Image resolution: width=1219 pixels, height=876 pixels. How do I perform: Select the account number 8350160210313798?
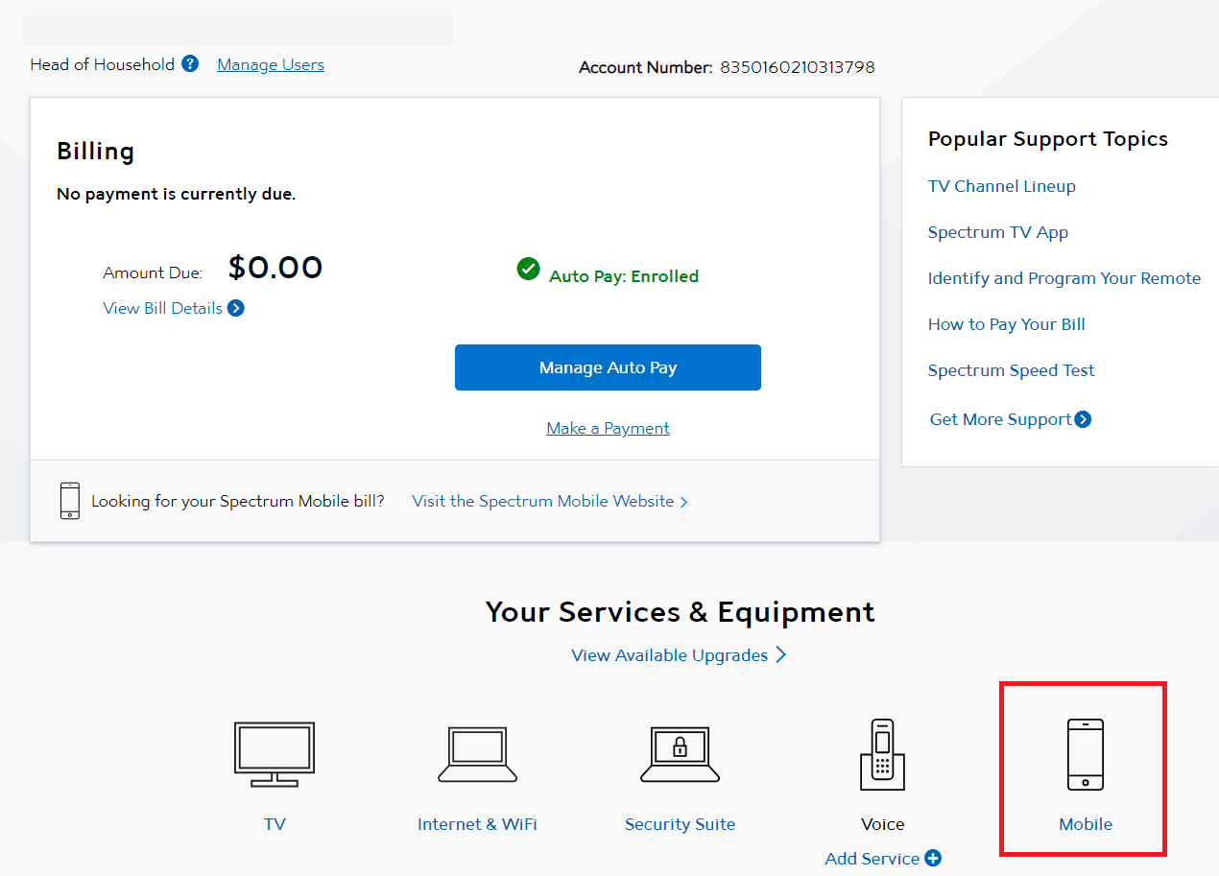pos(798,67)
